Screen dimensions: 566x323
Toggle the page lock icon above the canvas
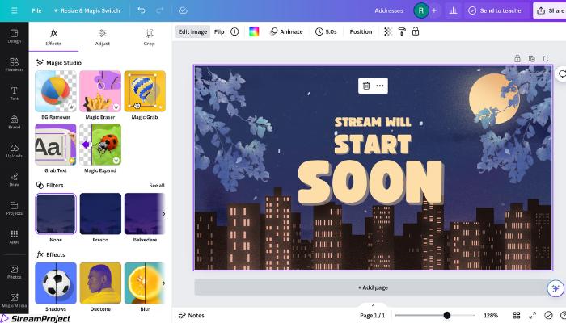(517, 58)
